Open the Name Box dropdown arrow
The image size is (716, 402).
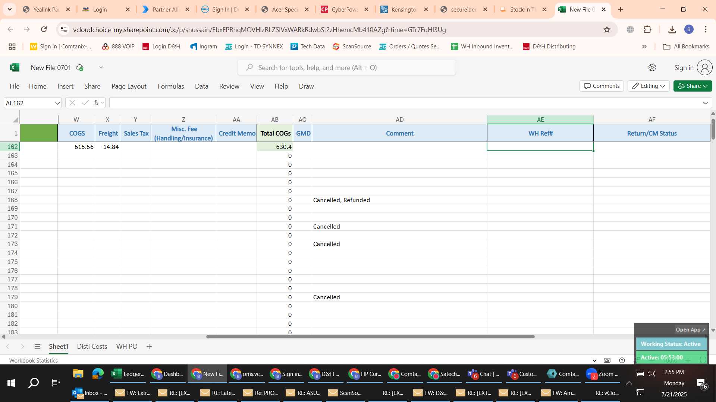tap(57, 103)
